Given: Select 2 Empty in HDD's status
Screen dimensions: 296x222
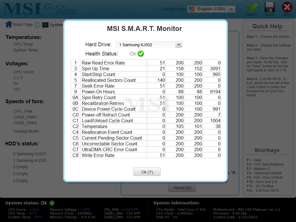Looking at the screenshot, I should click(21, 167).
